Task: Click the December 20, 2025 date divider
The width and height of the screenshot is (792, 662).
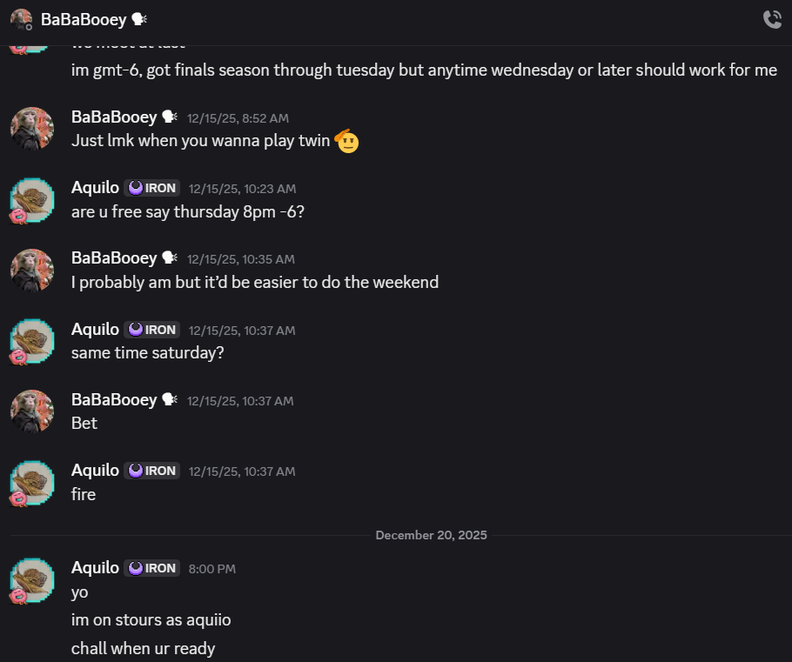Action: tap(431, 535)
